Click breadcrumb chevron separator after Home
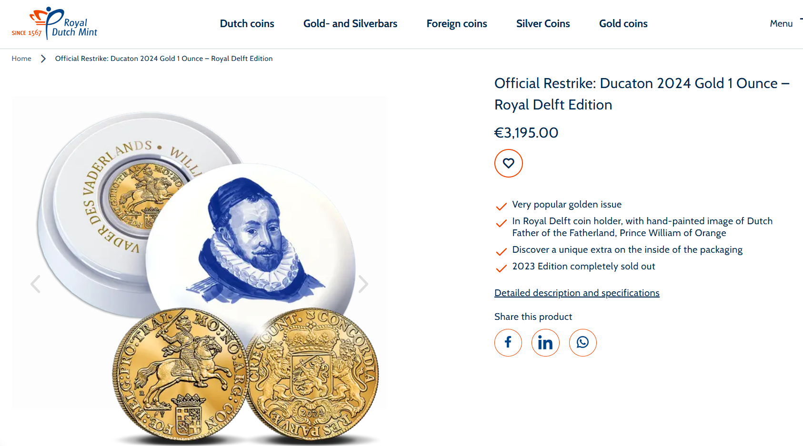 click(43, 59)
